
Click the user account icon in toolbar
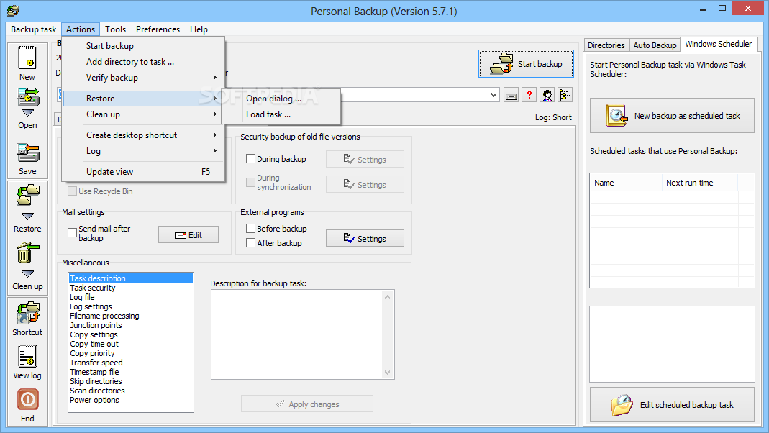tap(547, 95)
